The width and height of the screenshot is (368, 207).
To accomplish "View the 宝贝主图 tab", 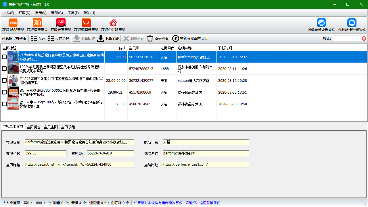I will pyautogui.click(x=50, y=126).
